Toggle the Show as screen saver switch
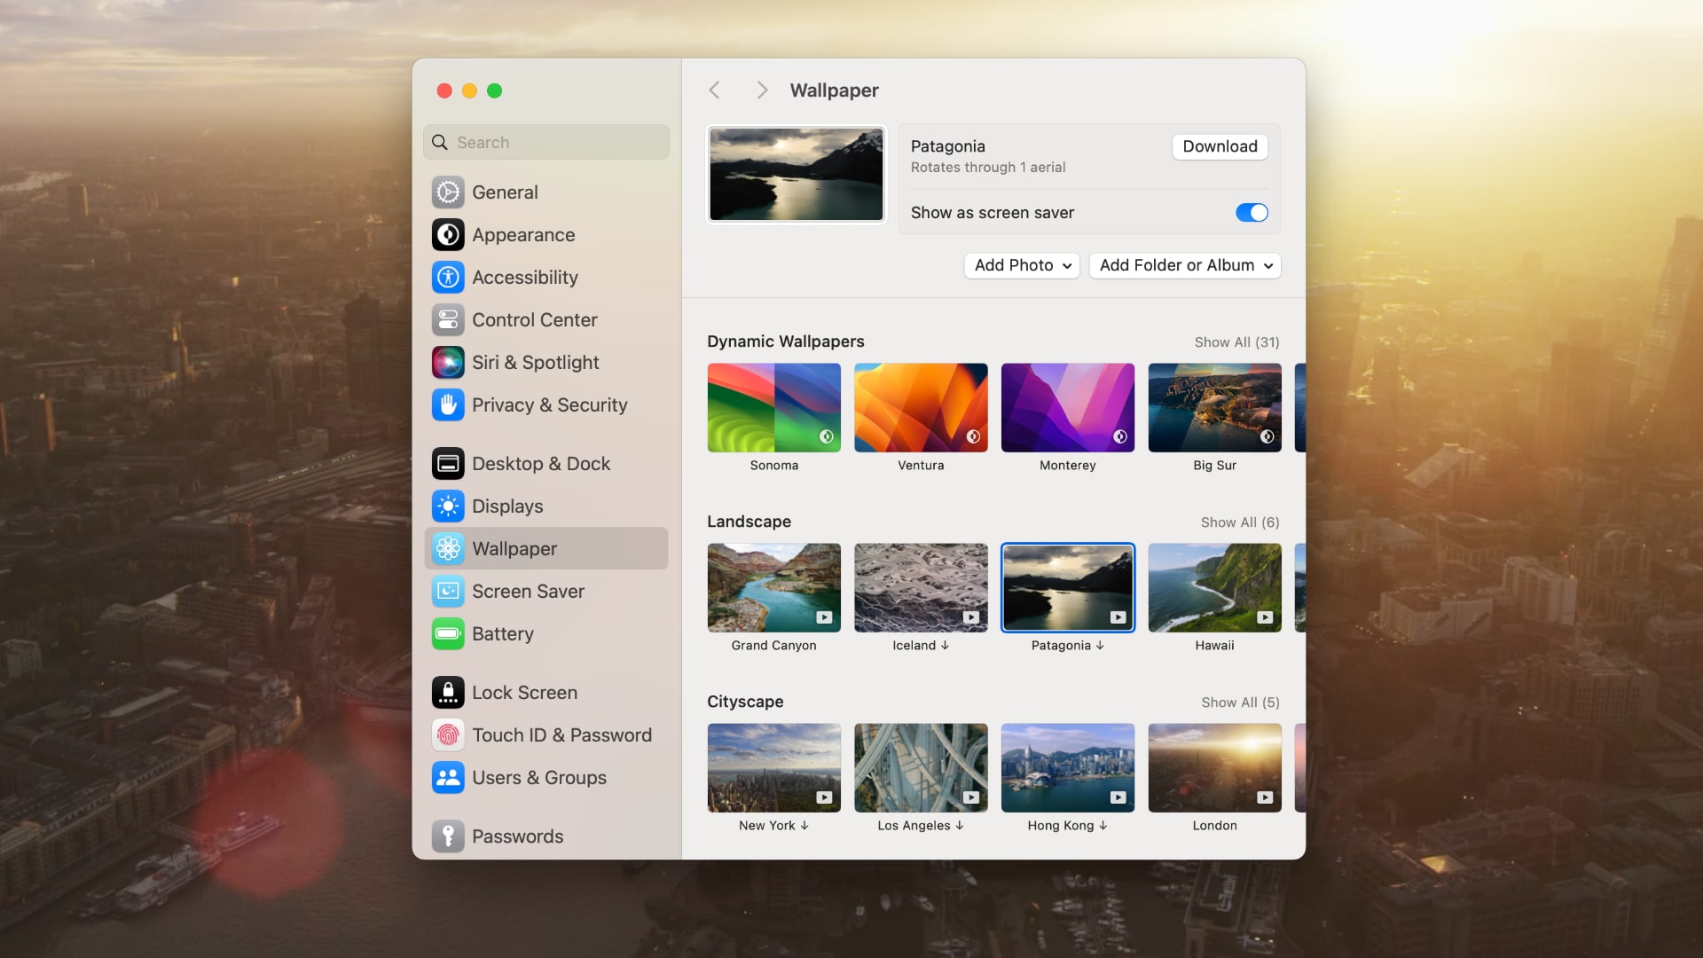 tap(1252, 213)
